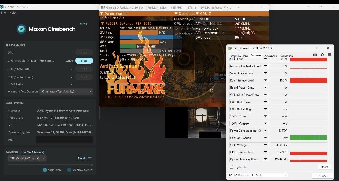Toggle the background checkbox in Demo options
The image size is (339, 181).
point(176,34)
